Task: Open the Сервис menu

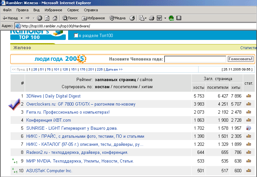Action: point(73,10)
